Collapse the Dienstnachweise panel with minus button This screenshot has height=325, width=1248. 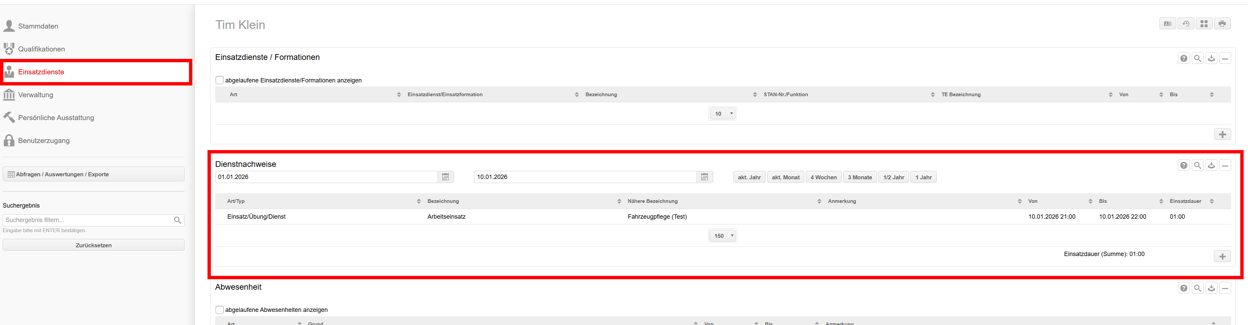pos(1225,166)
